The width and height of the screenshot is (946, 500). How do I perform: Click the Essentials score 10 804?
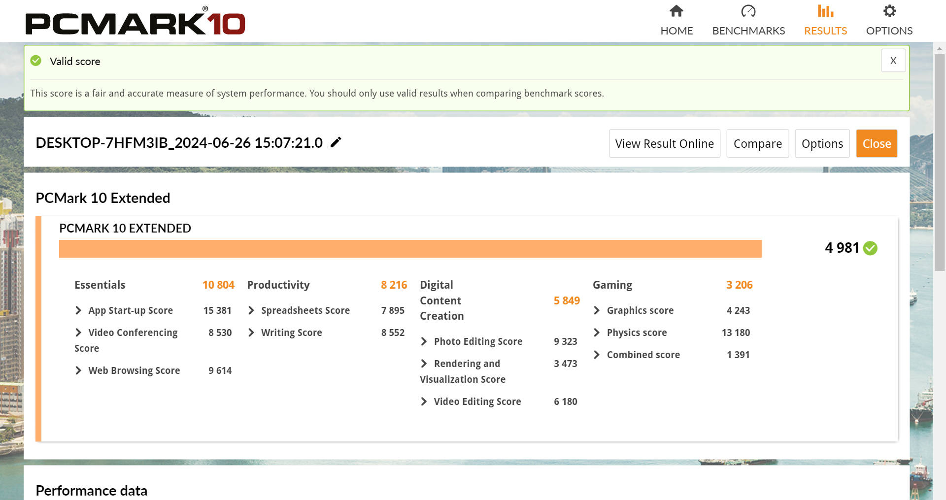tap(218, 285)
